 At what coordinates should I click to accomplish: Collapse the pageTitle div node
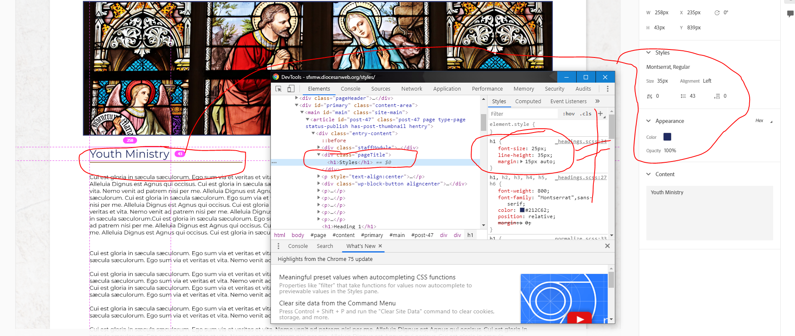click(319, 155)
